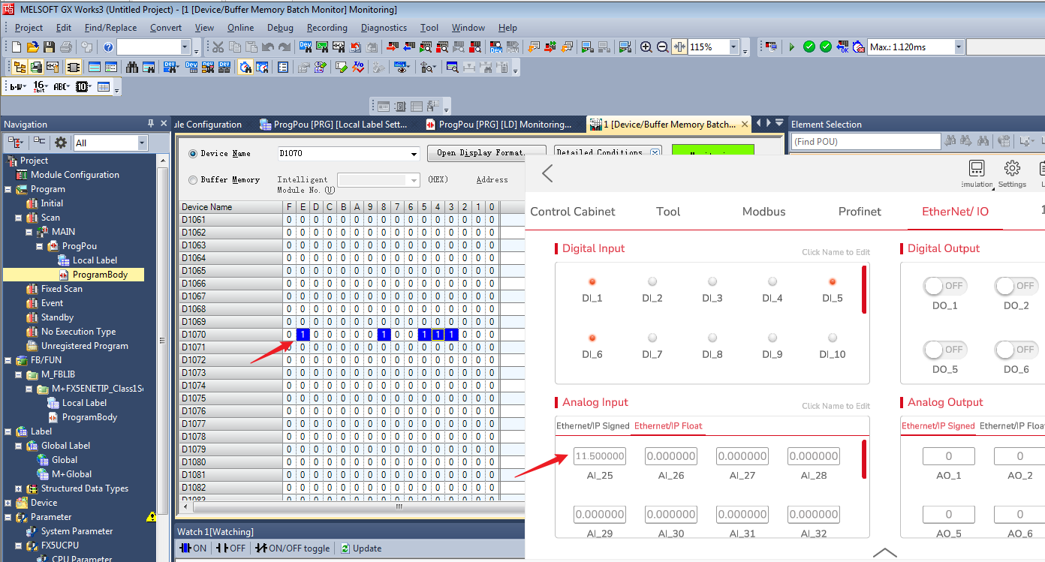
Task: Click the Help question mark icon
Action: click(108, 47)
